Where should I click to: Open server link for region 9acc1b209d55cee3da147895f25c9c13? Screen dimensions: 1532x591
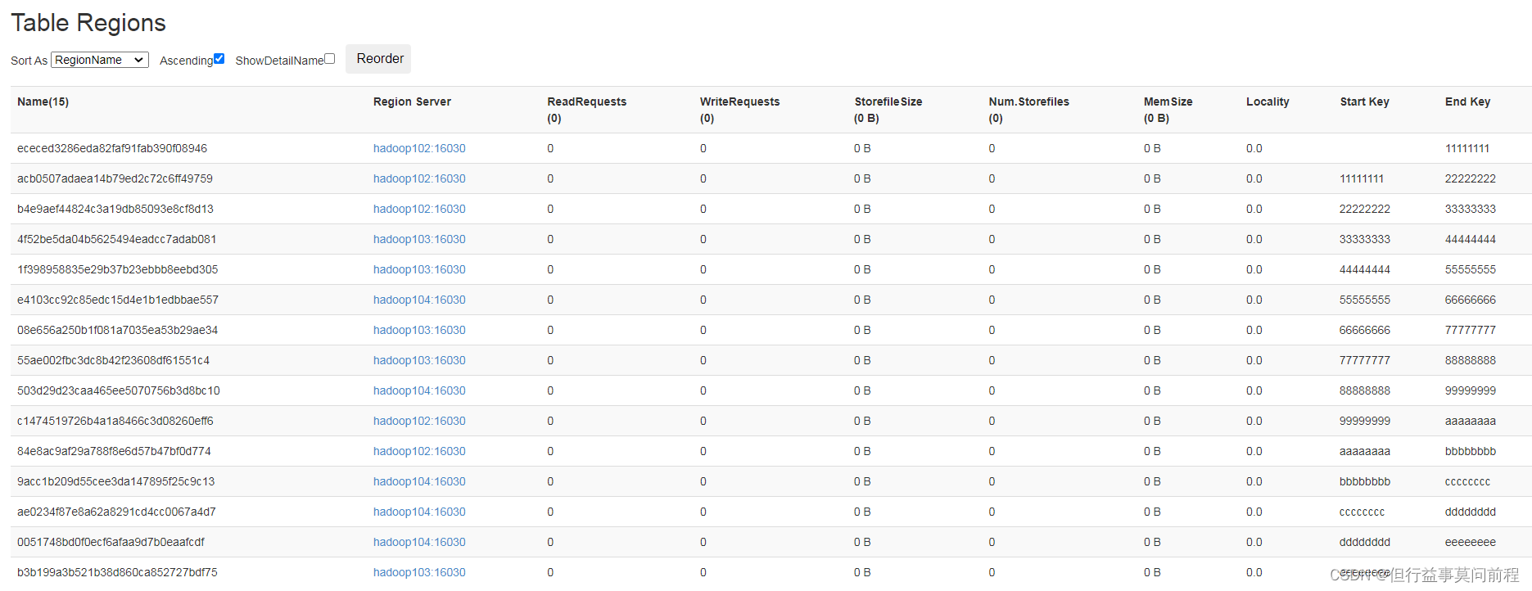pos(419,481)
